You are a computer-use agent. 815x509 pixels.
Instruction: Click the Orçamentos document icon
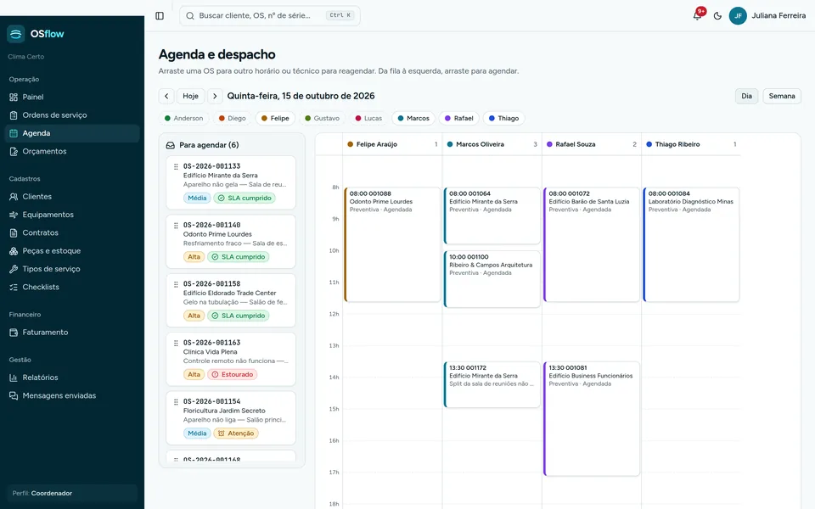pos(14,152)
